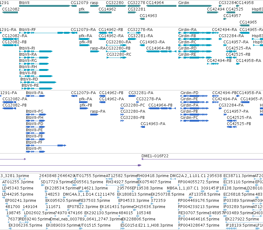
Task: Click EST EK089039.5prime
Action: click(x=62, y=225)
